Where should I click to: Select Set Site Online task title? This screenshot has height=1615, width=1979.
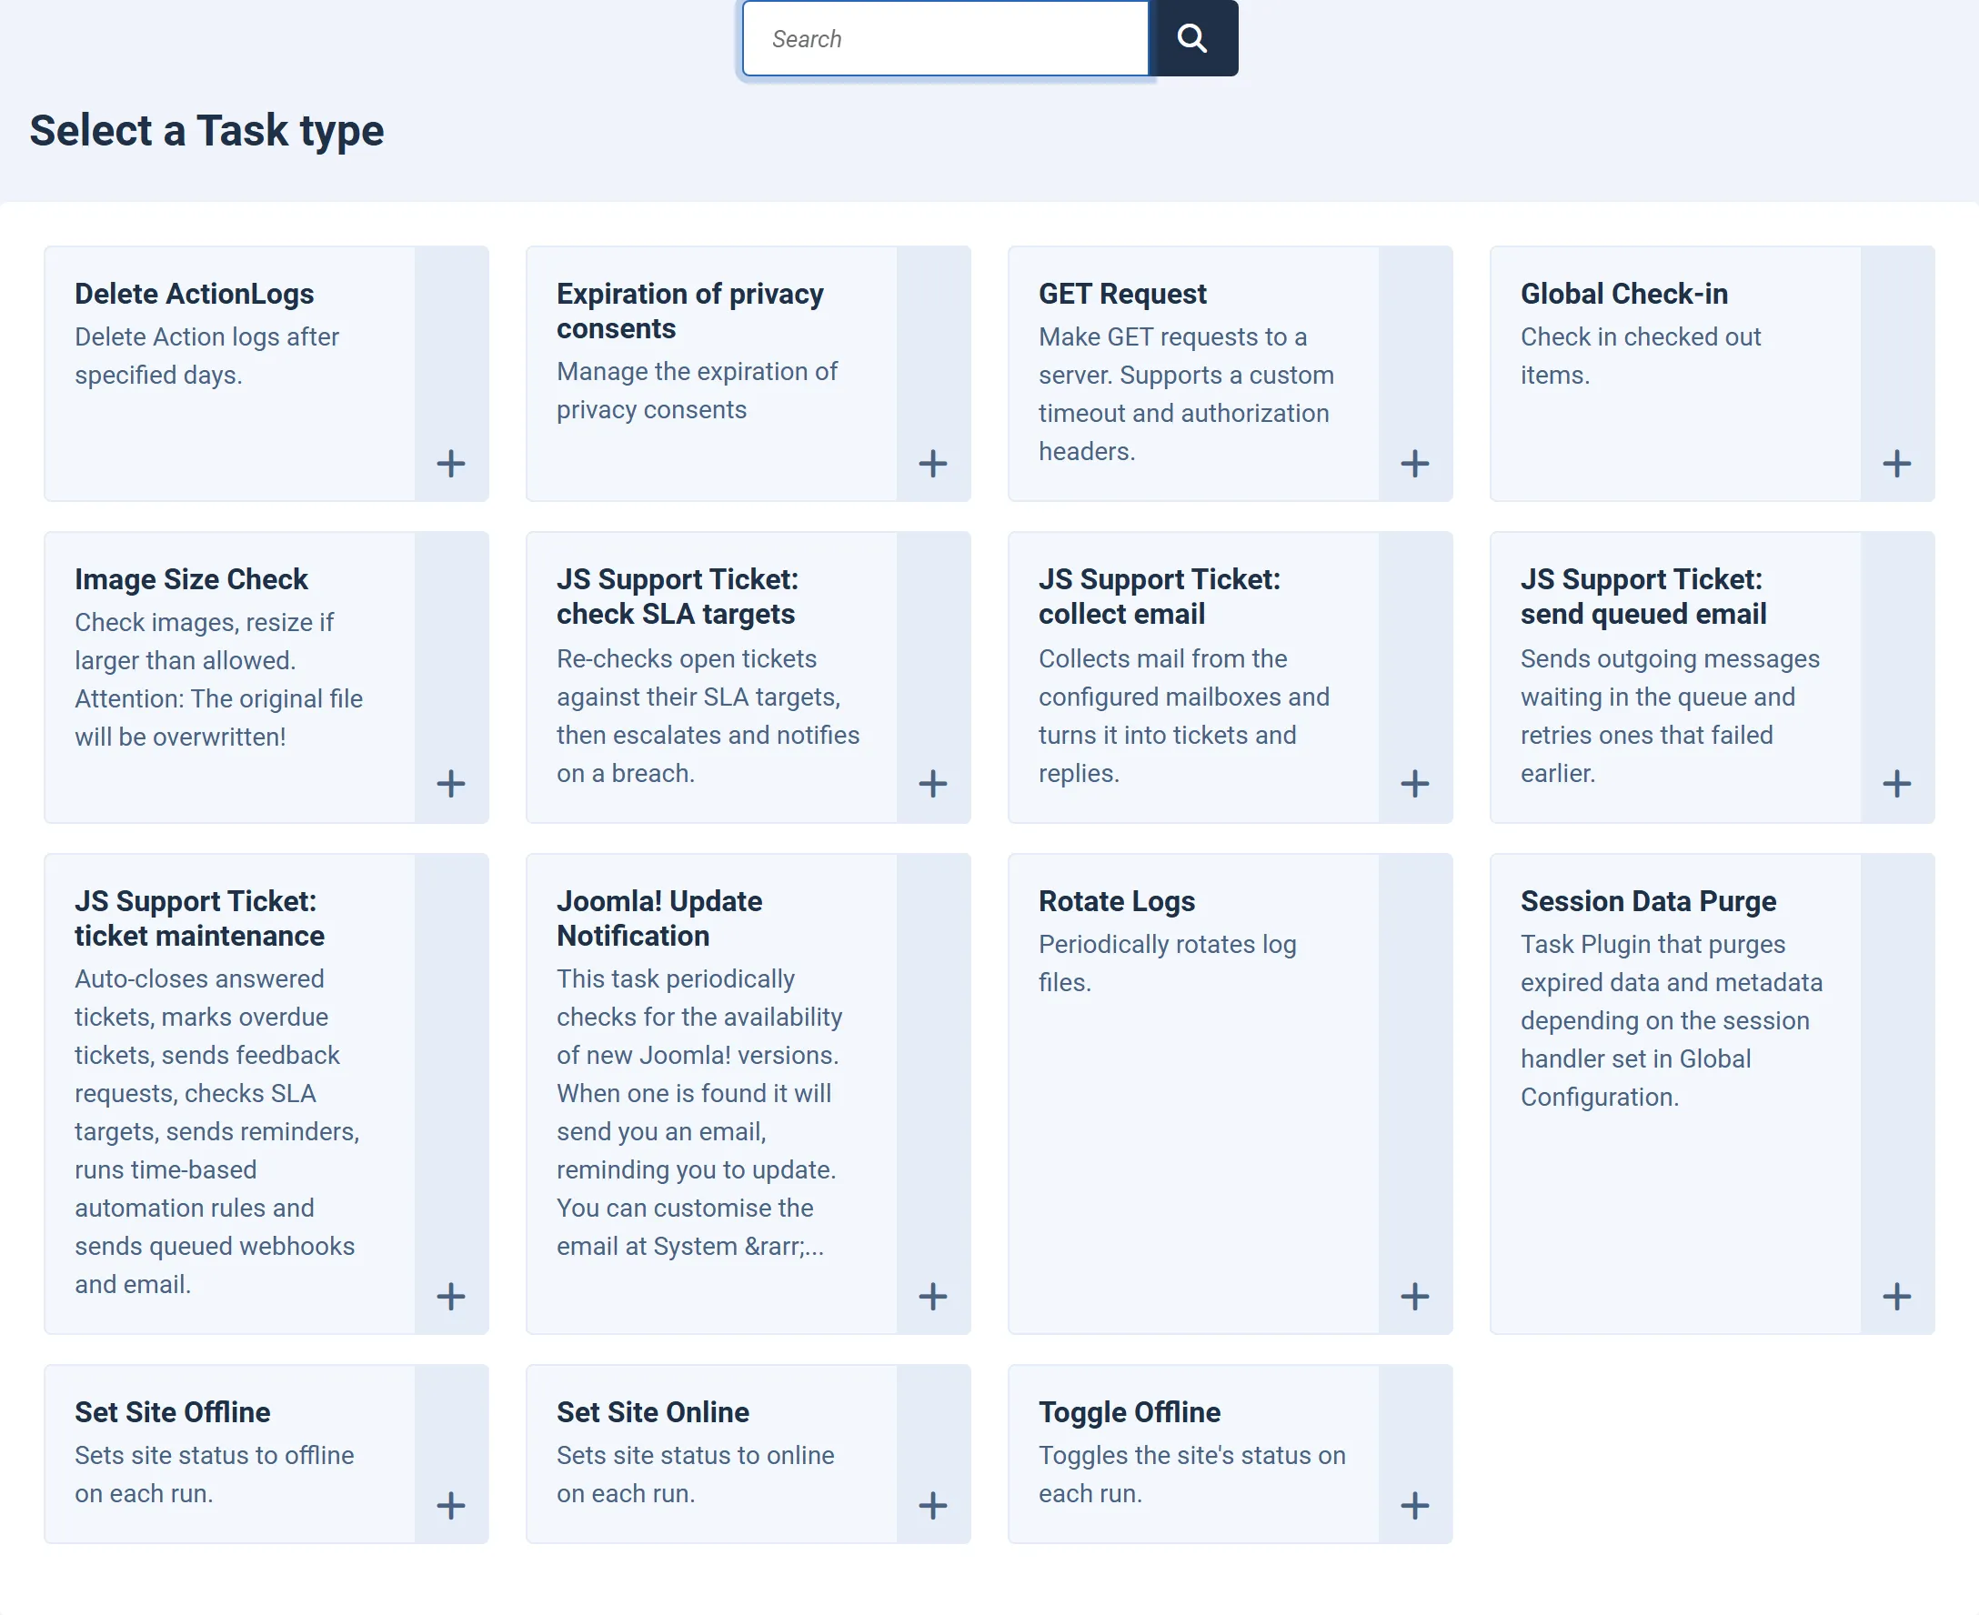(652, 1412)
